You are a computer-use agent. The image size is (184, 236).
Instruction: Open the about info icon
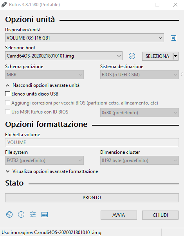[21, 214]
